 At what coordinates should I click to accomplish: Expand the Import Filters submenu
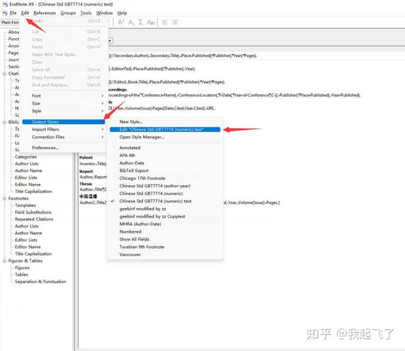click(64, 129)
